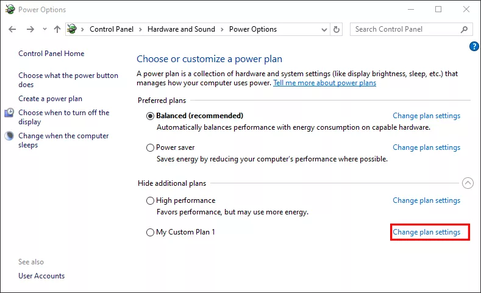The image size is (481, 293).
Task: Expand chevron before Control Panel breadcrumb
Action: point(82,29)
